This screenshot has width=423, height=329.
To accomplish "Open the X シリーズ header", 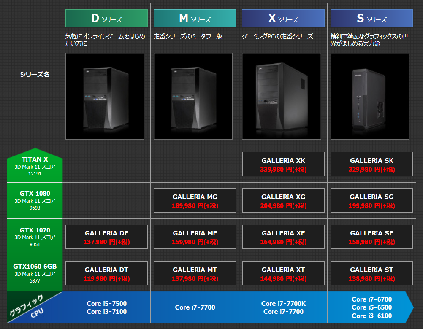I will coord(283,18).
